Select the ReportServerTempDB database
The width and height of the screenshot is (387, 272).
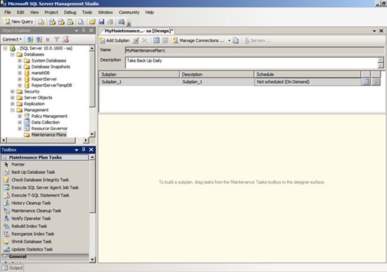51,85
